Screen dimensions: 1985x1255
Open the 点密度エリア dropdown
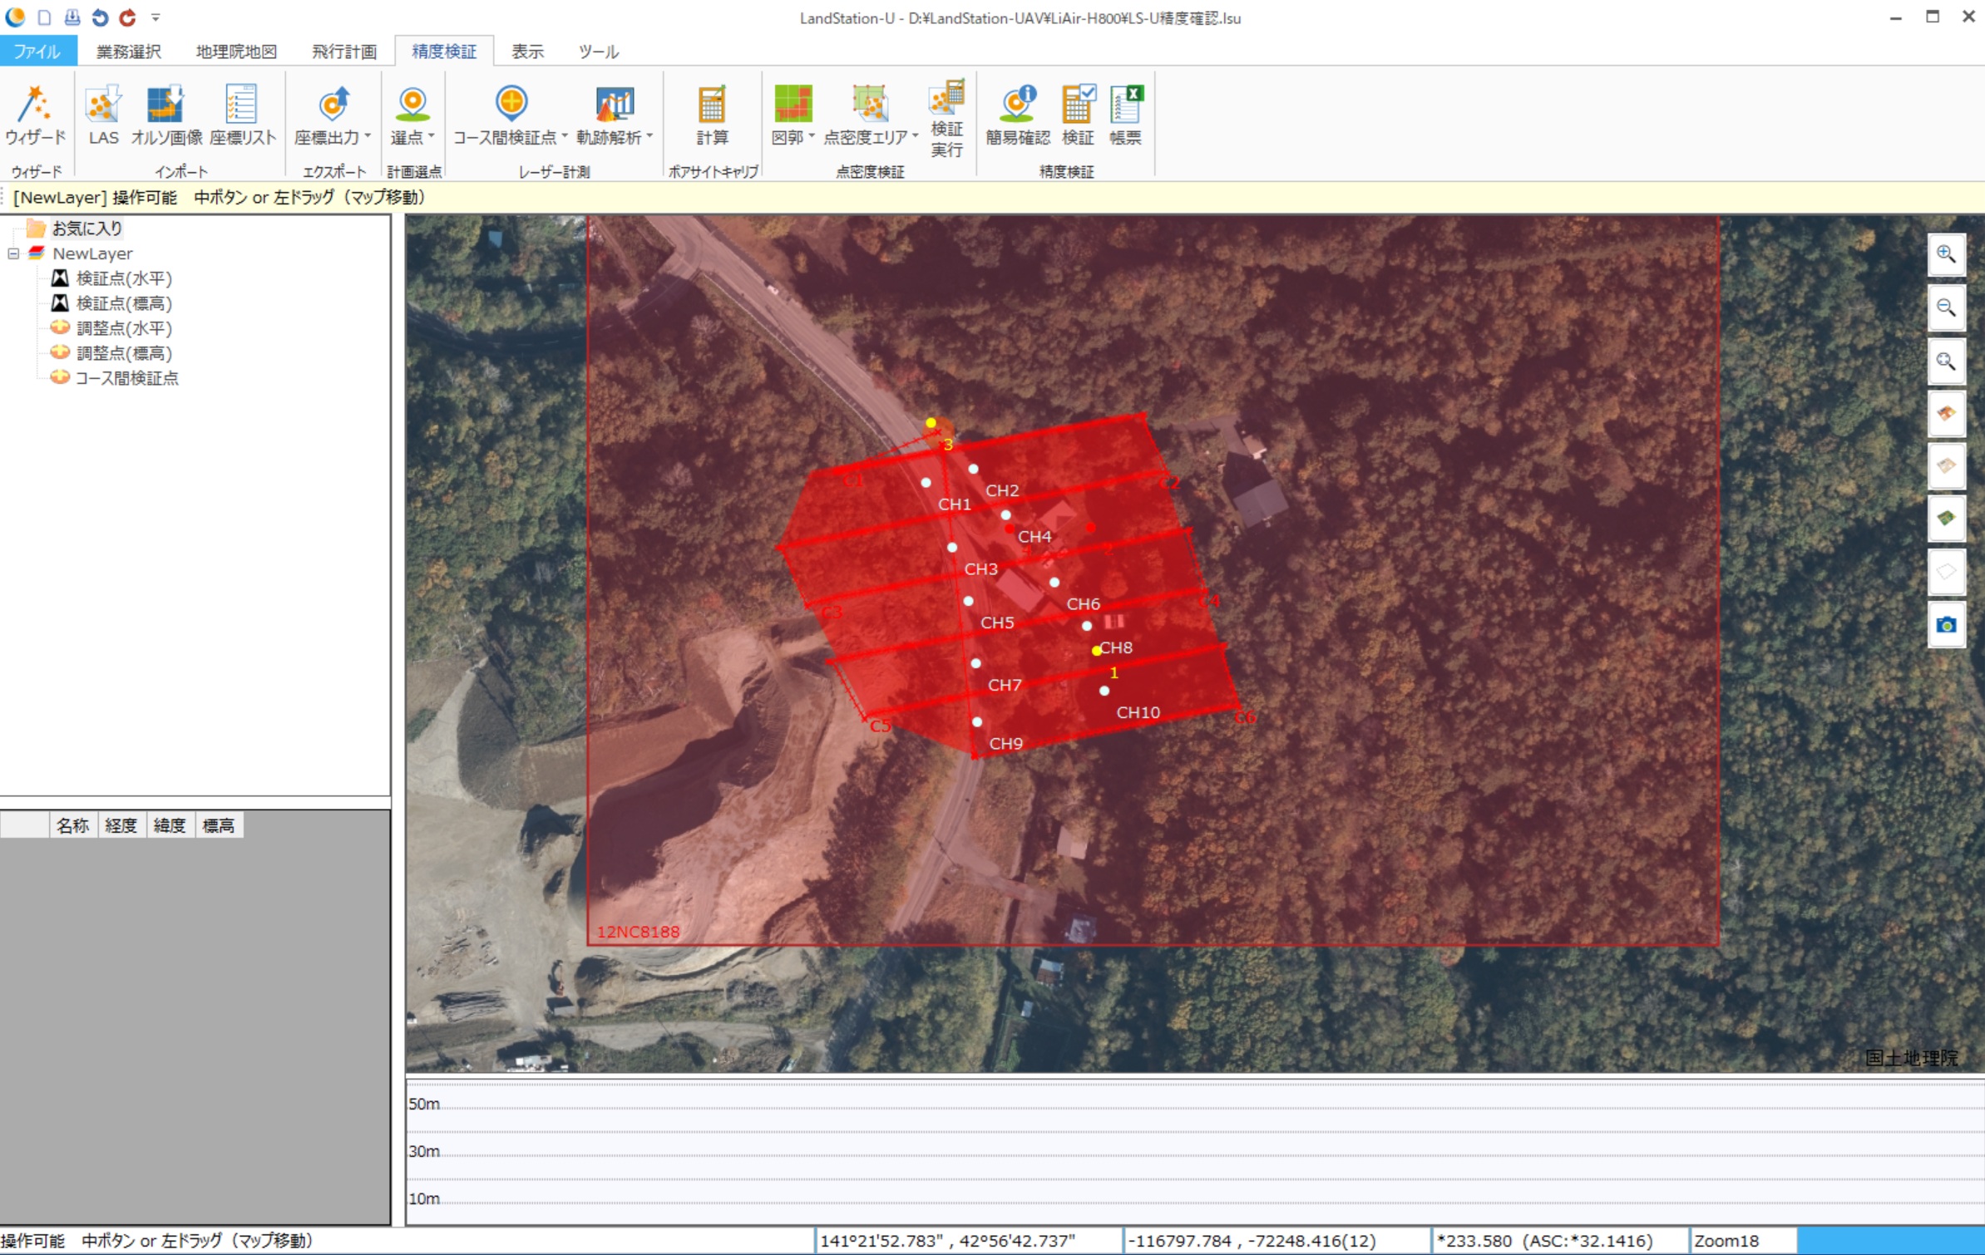(916, 136)
